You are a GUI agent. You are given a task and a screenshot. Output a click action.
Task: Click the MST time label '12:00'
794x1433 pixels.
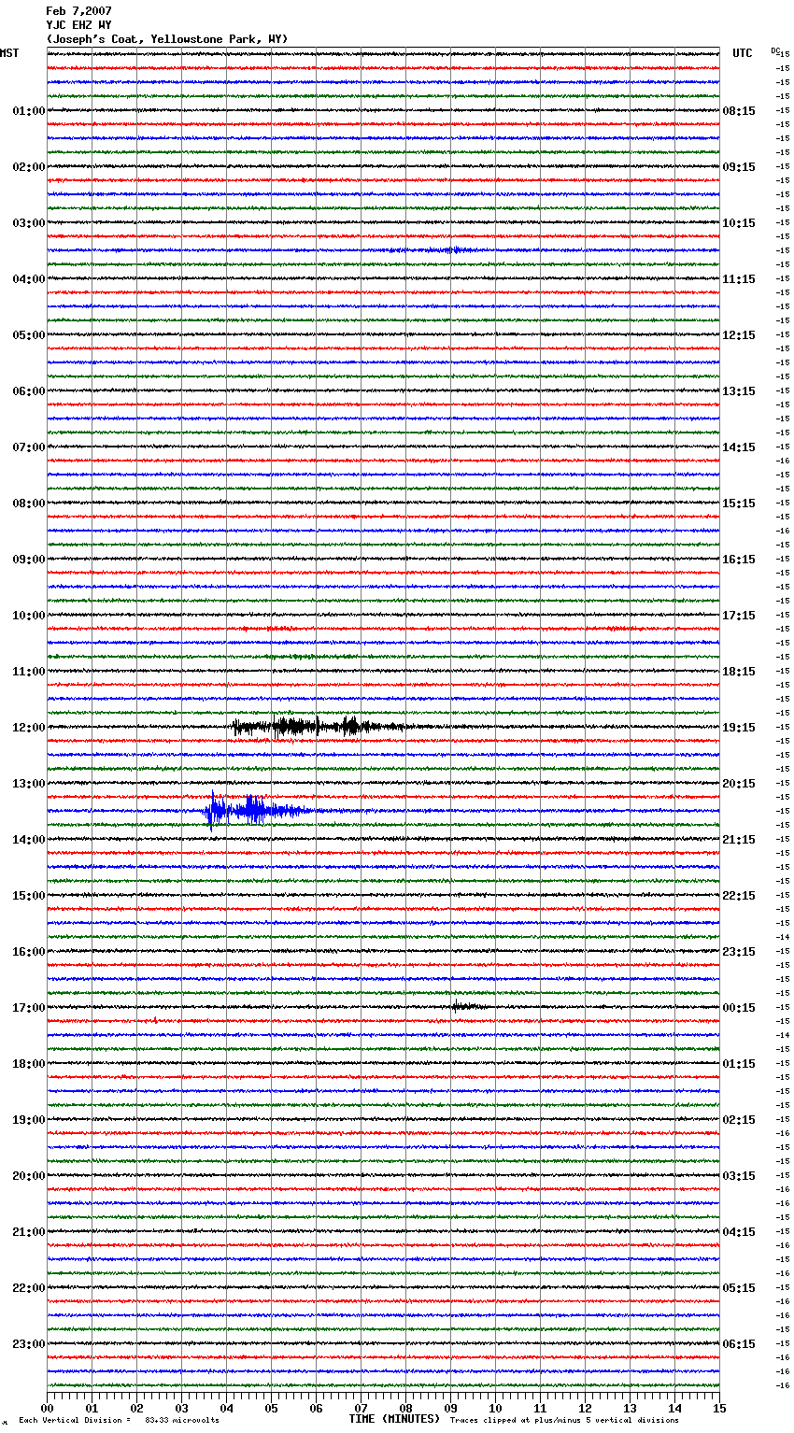[x=29, y=728]
